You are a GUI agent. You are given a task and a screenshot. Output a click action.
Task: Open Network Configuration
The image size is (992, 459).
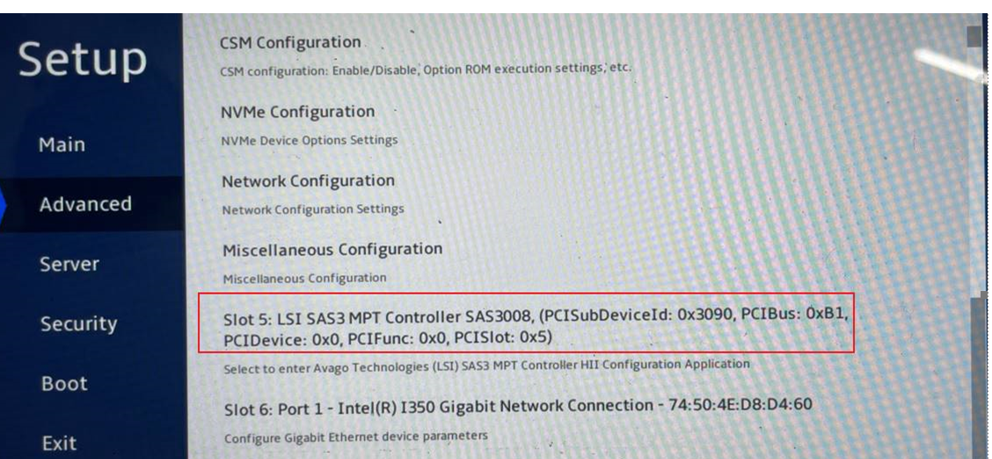pos(308,181)
